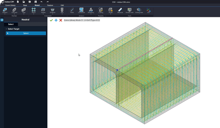
Task: Collapse the Select Target section
Action: pyautogui.click(x=6, y=29)
